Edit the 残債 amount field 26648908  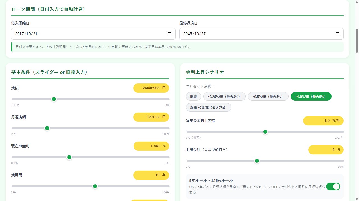click(151, 88)
